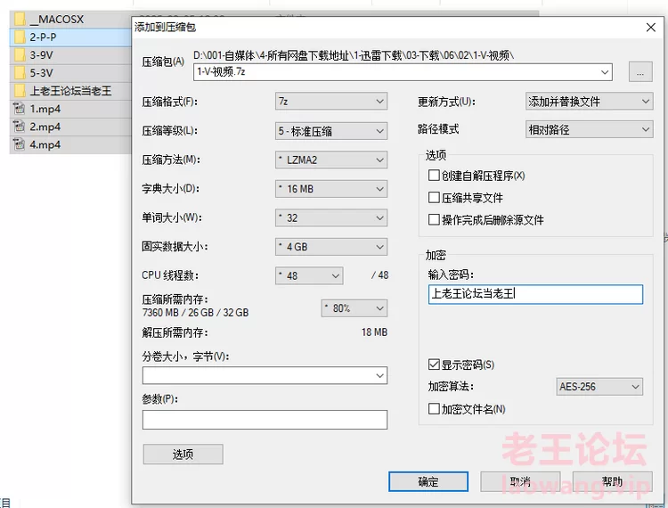Select the _MACOSX folder name
Image resolution: width=668 pixels, height=508 pixels.
pos(57,20)
